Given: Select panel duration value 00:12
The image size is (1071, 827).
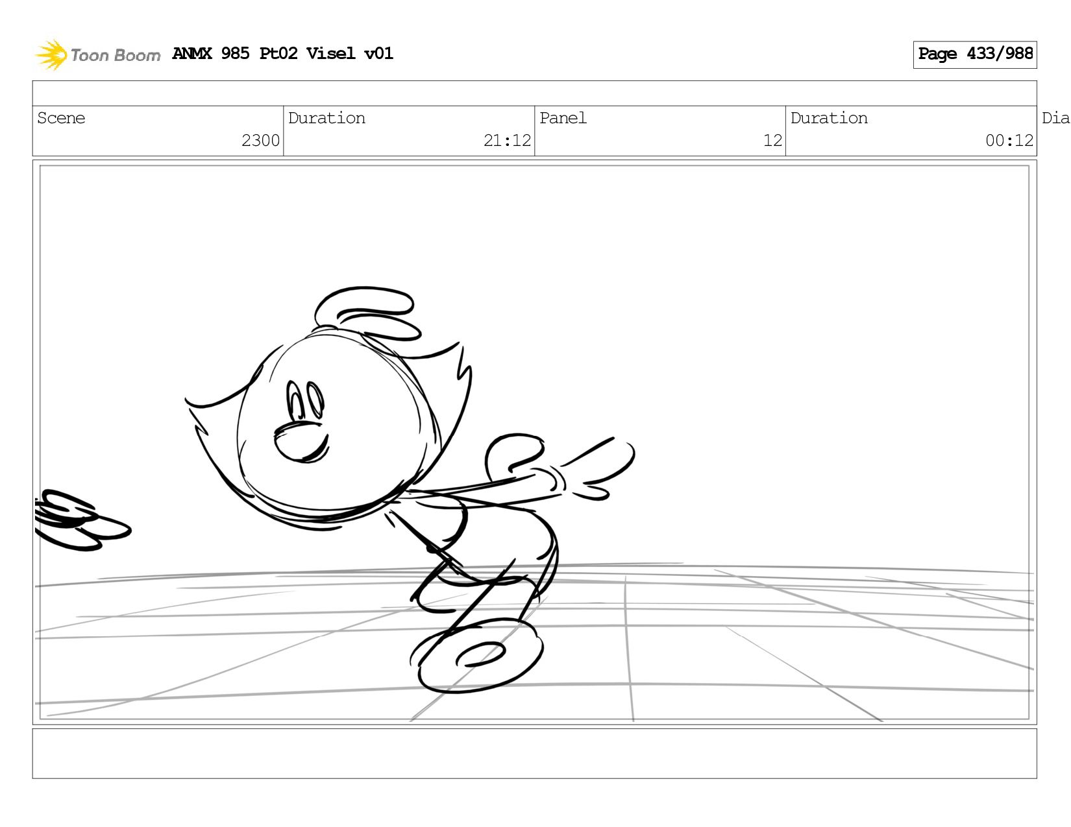Looking at the screenshot, I should pos(1009,141).
